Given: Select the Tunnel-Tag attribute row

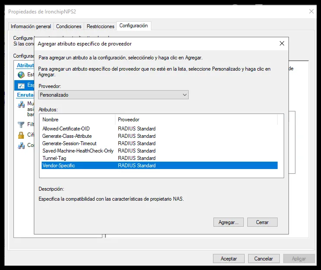Looking at the screenshot, I should tap(160, 158).
